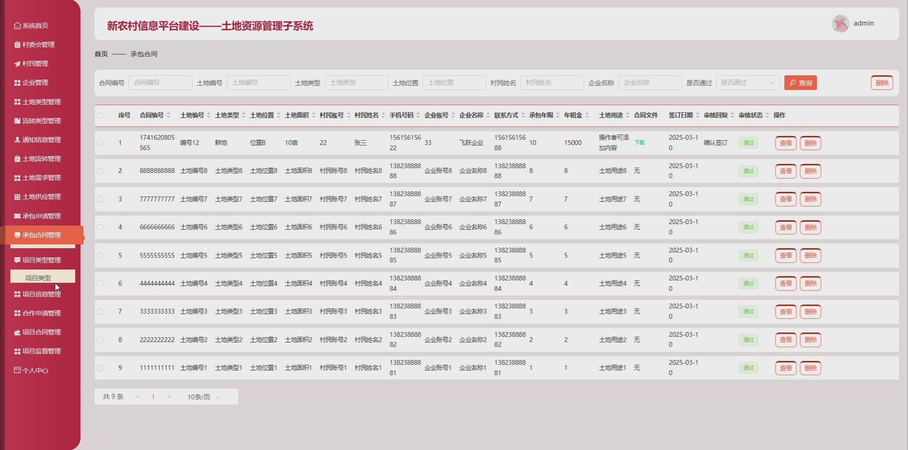Click the icon beside 通知信息管理
This screenshot has width=908, height=450.
pyautogui.click(x=17, y=139)
